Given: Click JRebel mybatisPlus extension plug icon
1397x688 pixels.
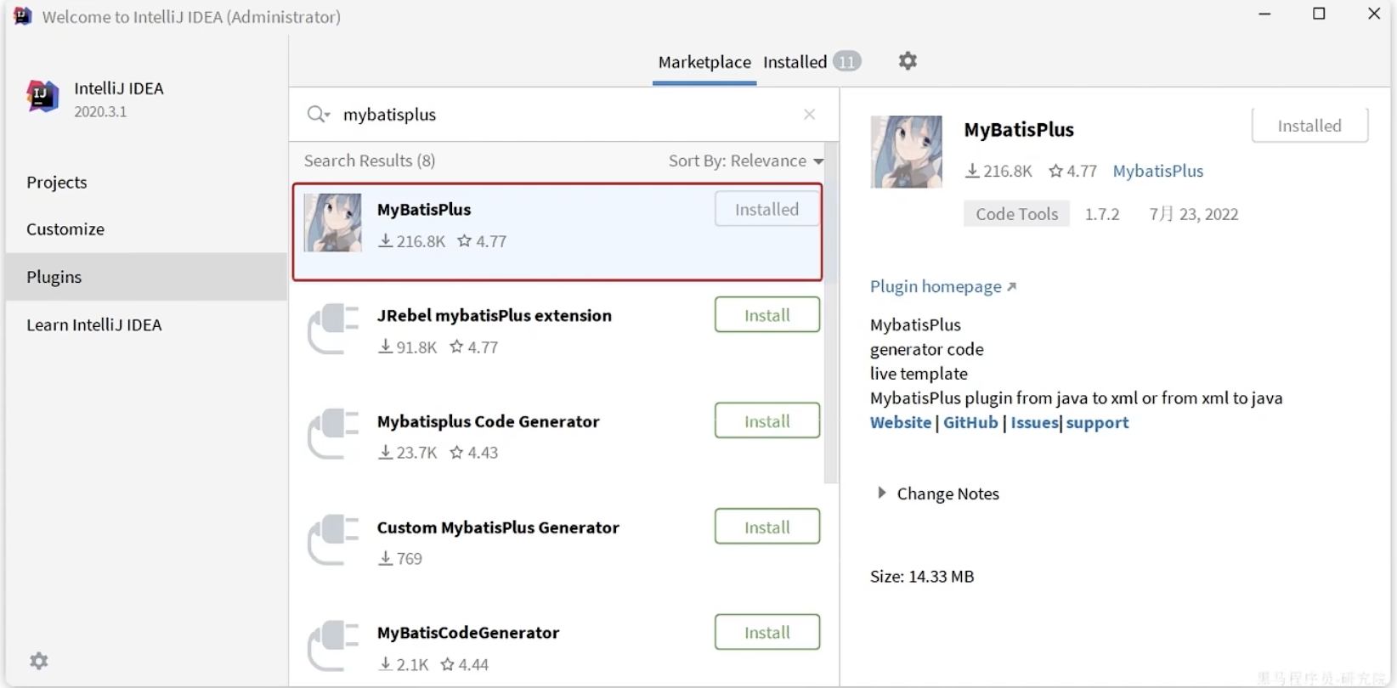Looking at the screenshot, I should (x=333, y=328).
